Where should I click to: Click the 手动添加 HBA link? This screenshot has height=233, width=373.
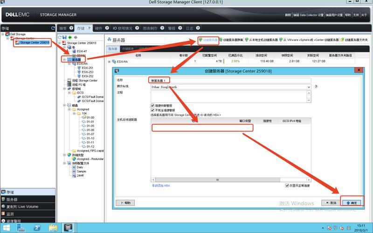click(x=161, y=185)
